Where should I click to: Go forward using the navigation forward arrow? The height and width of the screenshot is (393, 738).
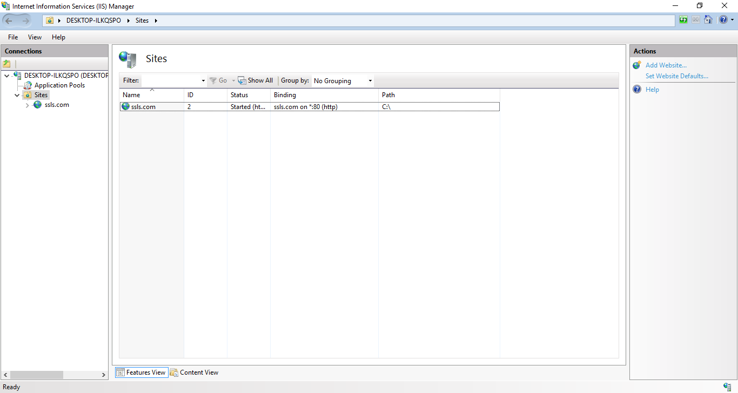[x=25, y=21]
